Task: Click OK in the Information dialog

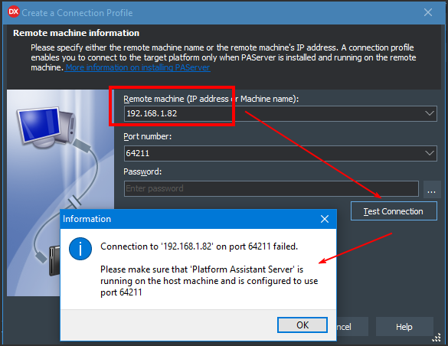Action: (302, 325)
